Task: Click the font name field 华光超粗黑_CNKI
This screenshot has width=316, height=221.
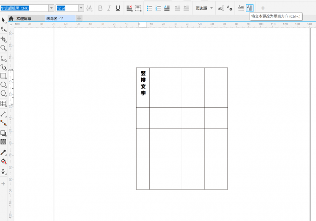Action: (24, 8)
